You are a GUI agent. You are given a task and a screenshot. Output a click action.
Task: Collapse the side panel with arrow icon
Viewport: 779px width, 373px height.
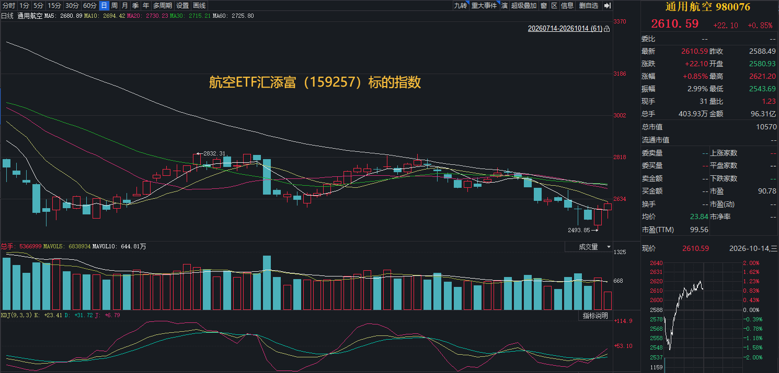tap(607, 6)
